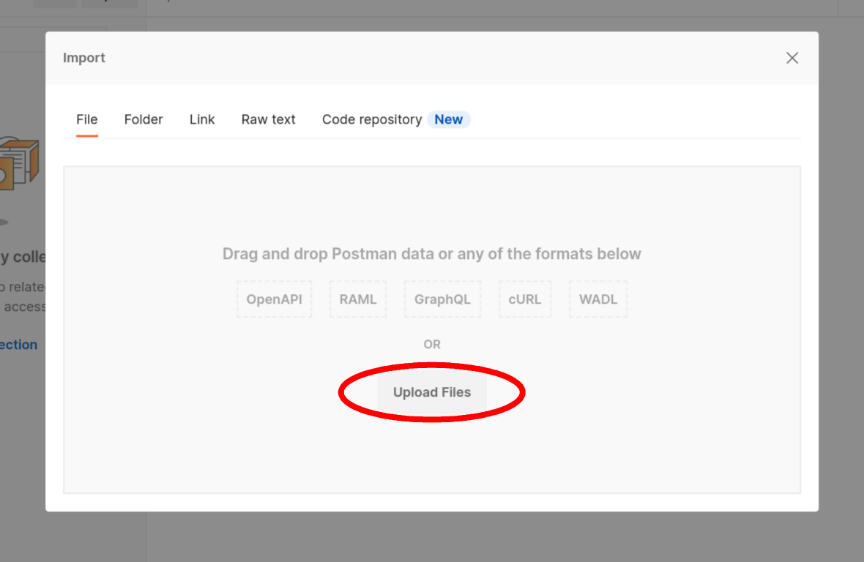The image size is (864, 562).
Task: Select the cURL format box
Action: [x=524, y=299]
